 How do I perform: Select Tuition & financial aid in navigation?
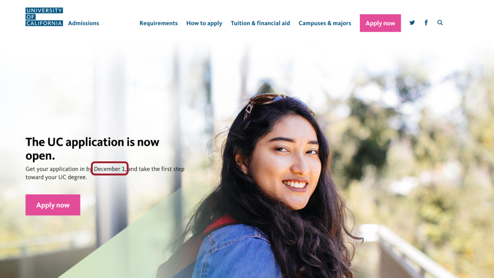260,23
